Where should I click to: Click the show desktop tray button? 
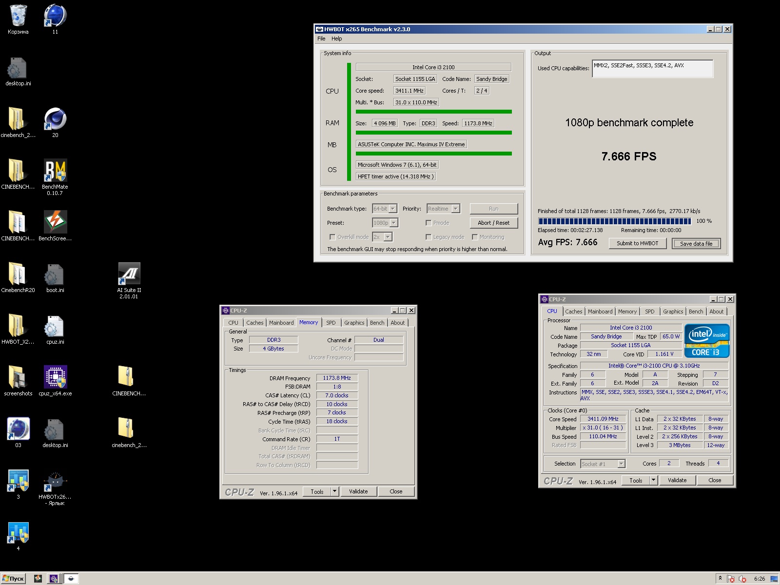click(x=775, y=579)
